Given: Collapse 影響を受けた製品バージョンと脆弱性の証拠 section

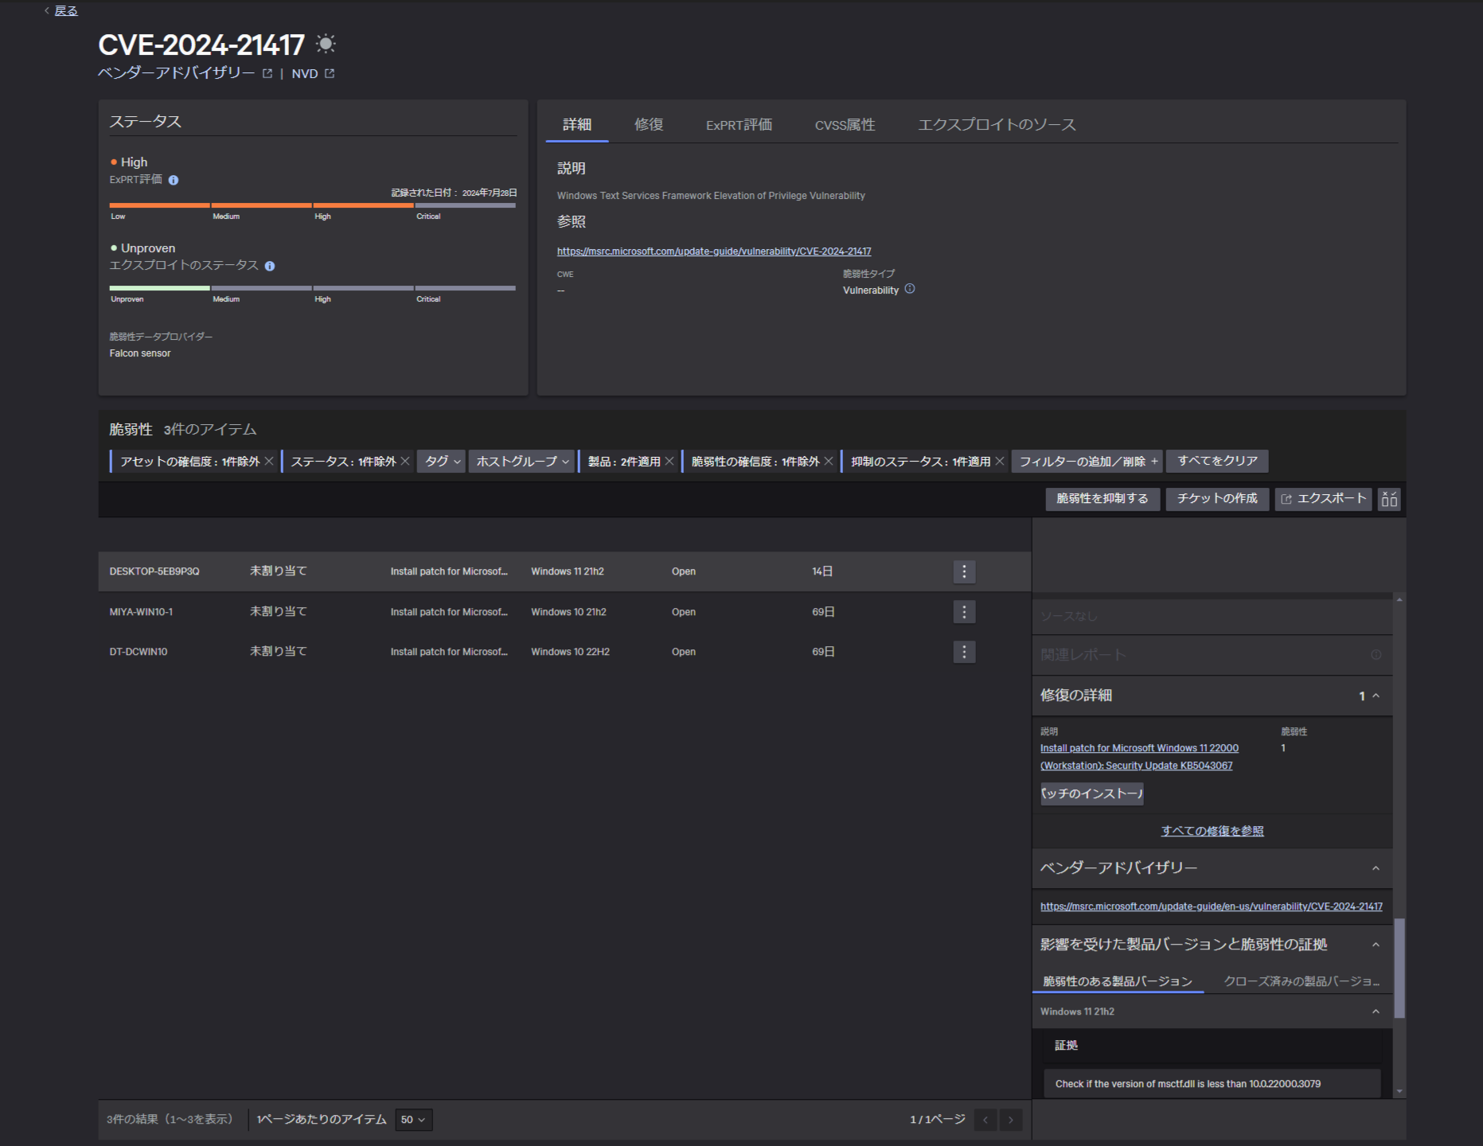Looking at the screenshot, I should coord(1376,945).
